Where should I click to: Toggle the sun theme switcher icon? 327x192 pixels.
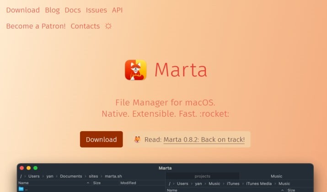tap(108, 26)
